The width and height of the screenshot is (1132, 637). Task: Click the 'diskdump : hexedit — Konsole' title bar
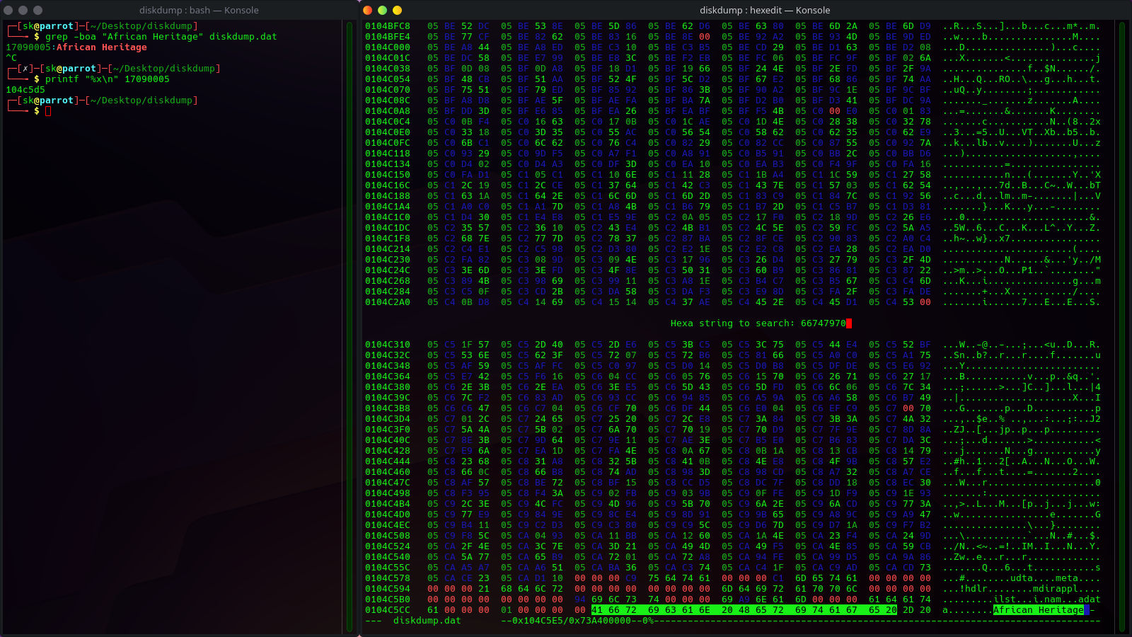(x=765, y=10)
